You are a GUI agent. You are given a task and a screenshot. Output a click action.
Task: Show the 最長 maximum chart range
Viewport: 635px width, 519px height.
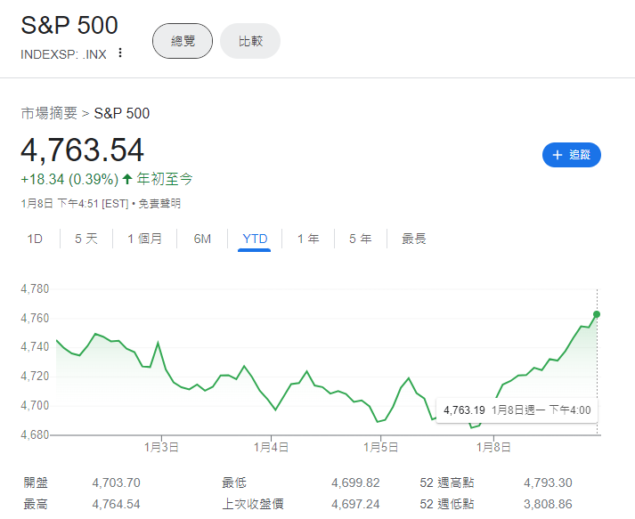414,239
